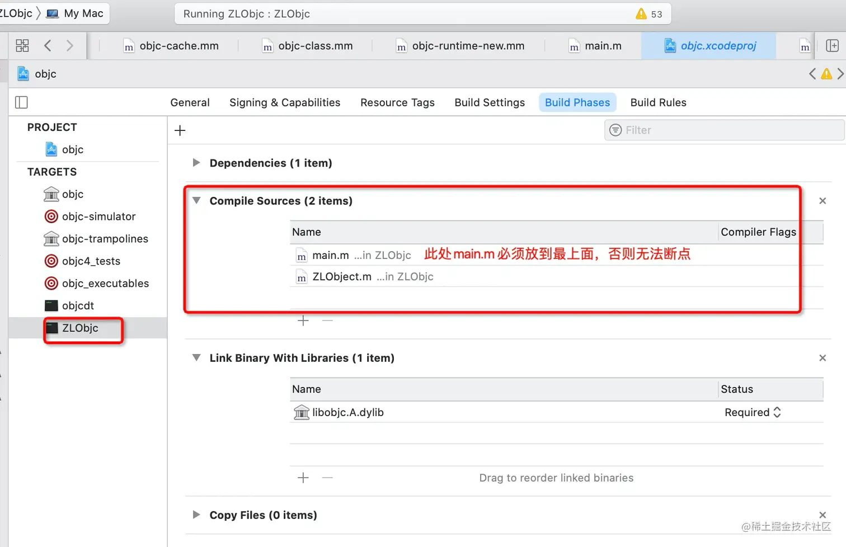Focus the build phases Filter field
The image size is (846, 547).
pyautogui.click(x=724, y=130)
